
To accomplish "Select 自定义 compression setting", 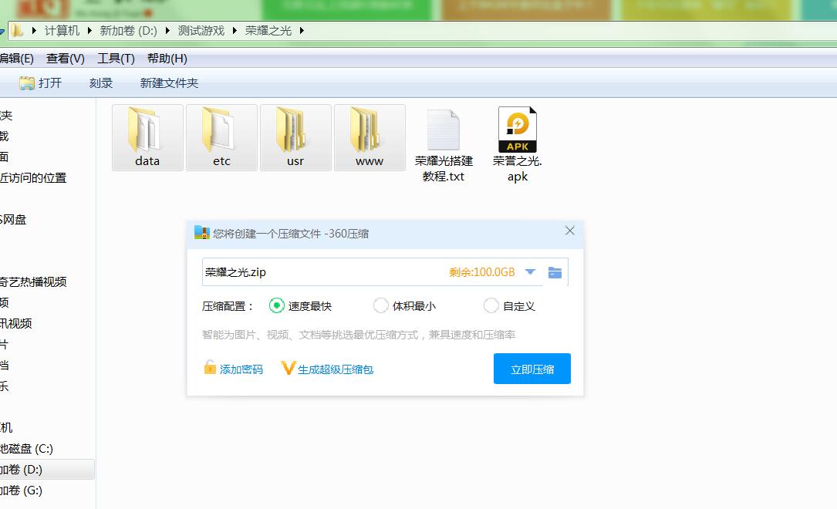I will [491, 306].
